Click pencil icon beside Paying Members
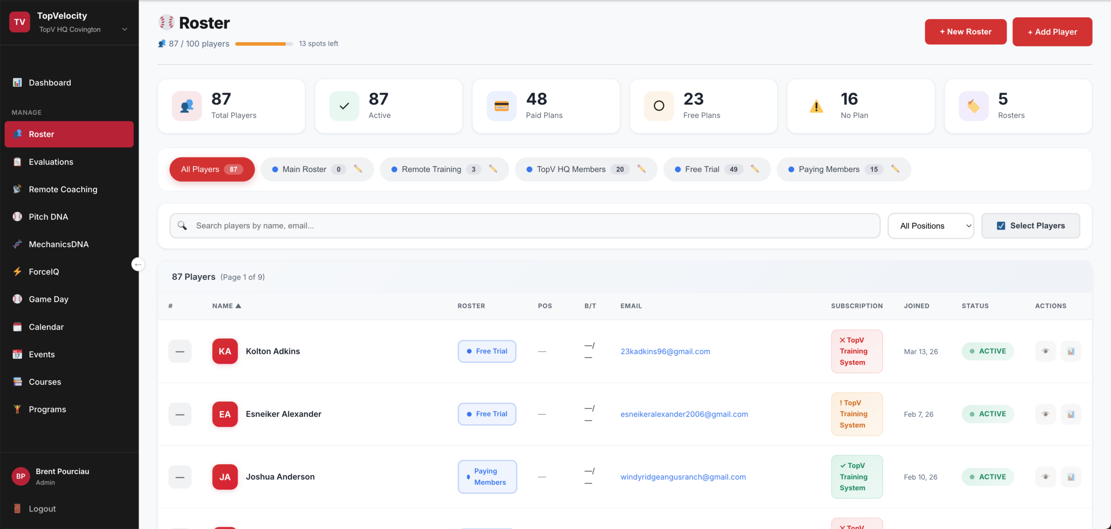1111x529 pixels. 895,169
